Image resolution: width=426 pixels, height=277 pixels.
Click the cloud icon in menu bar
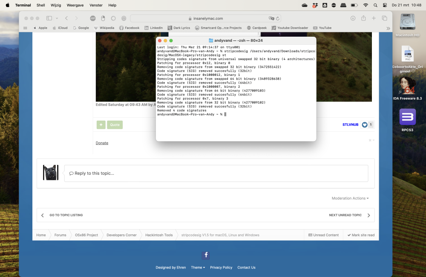pyautogui.click(x=305, y=5)
